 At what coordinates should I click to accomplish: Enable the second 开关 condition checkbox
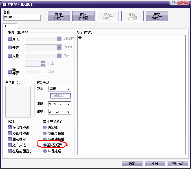click(10, 47)
